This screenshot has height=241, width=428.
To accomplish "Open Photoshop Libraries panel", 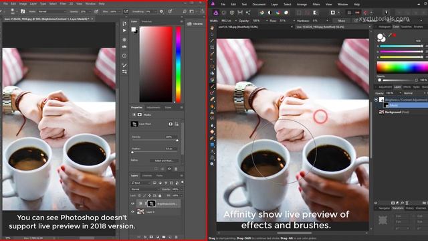I will point(195,24).
